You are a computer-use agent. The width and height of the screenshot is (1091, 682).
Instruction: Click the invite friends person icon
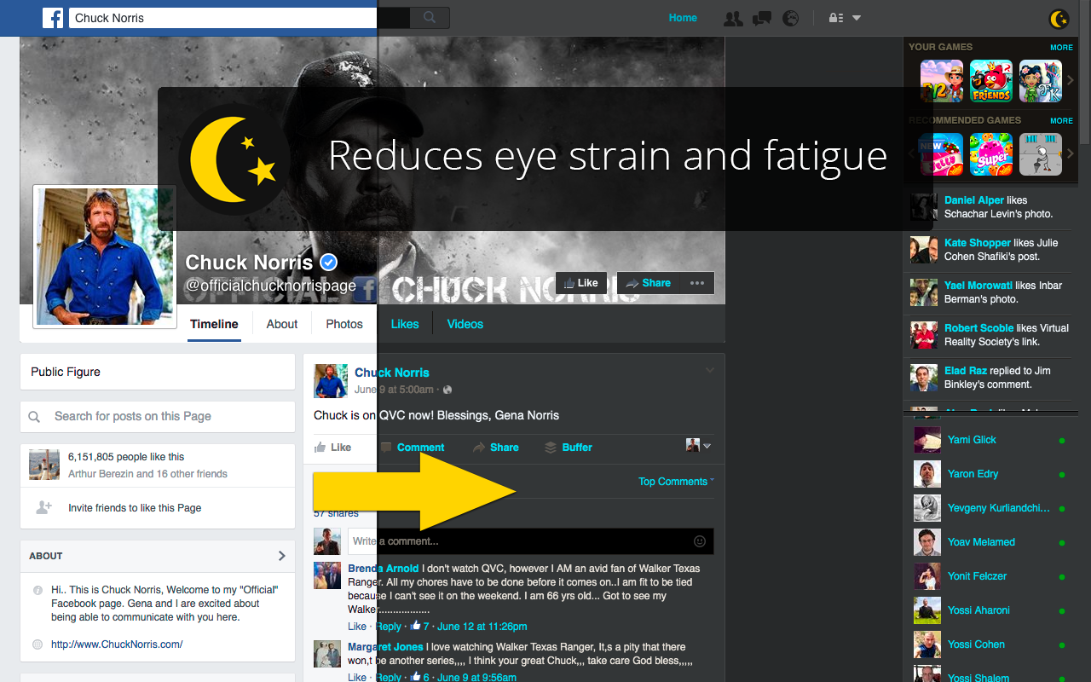tap(43, 507)
